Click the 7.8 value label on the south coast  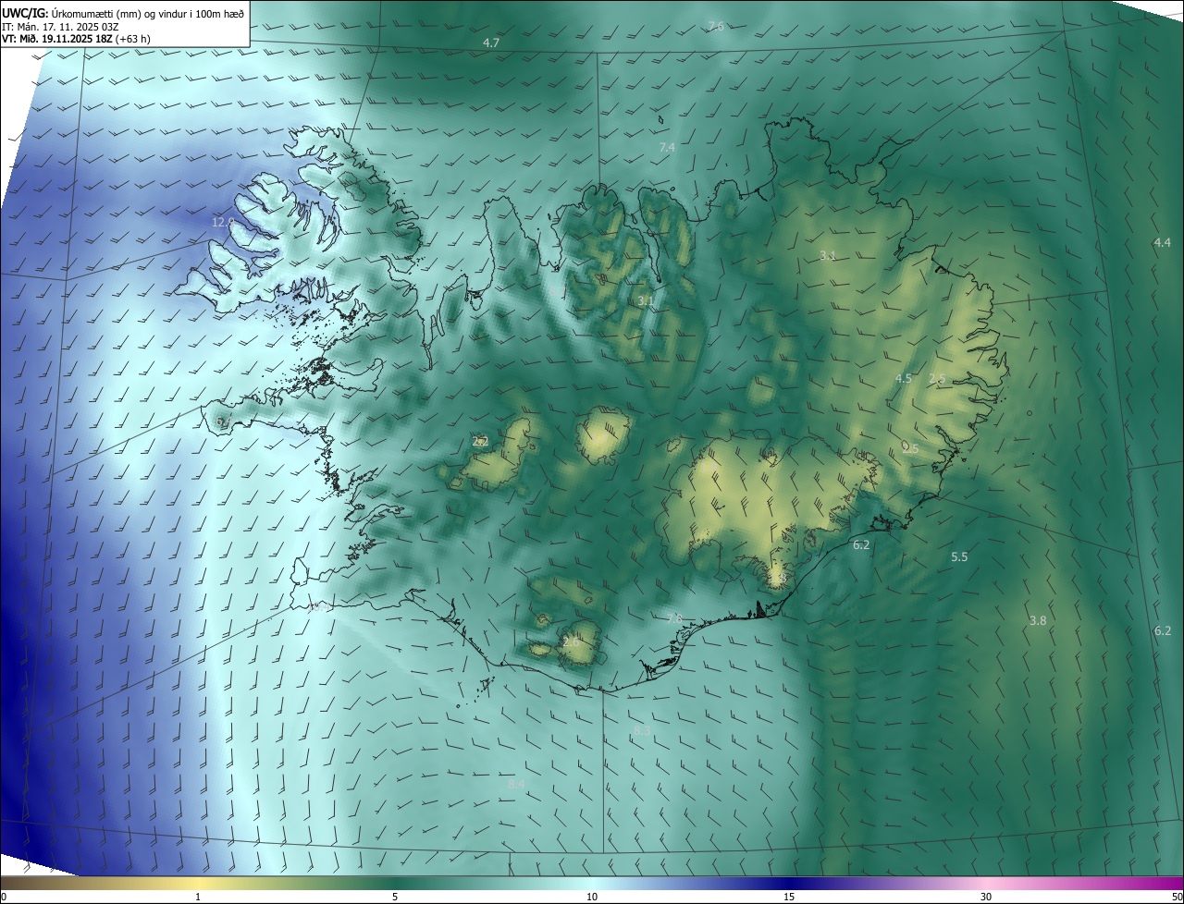[674, 618]
